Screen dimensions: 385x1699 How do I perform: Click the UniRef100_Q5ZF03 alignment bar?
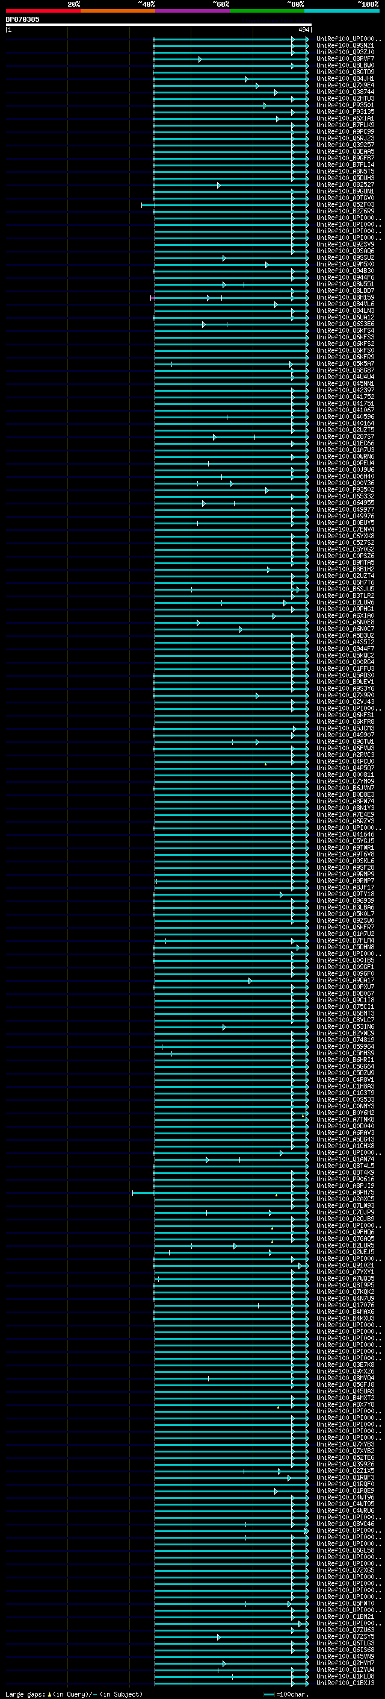coord(224,205)
